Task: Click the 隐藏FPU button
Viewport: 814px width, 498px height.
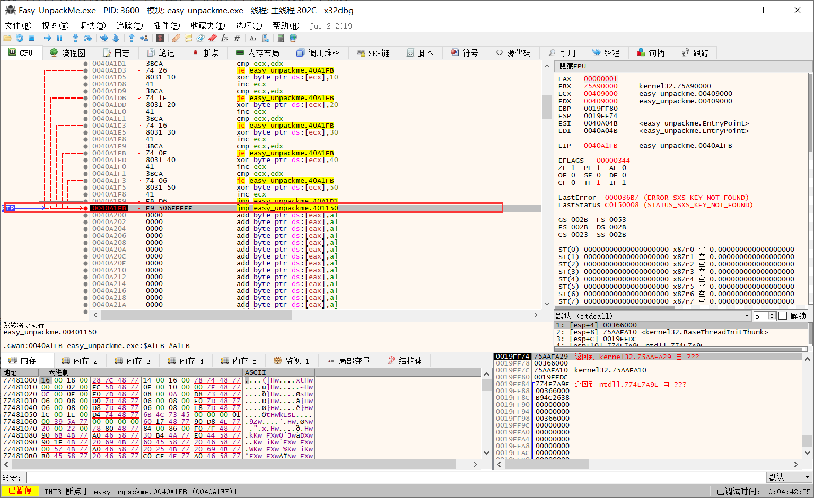Action: (573, 66)
